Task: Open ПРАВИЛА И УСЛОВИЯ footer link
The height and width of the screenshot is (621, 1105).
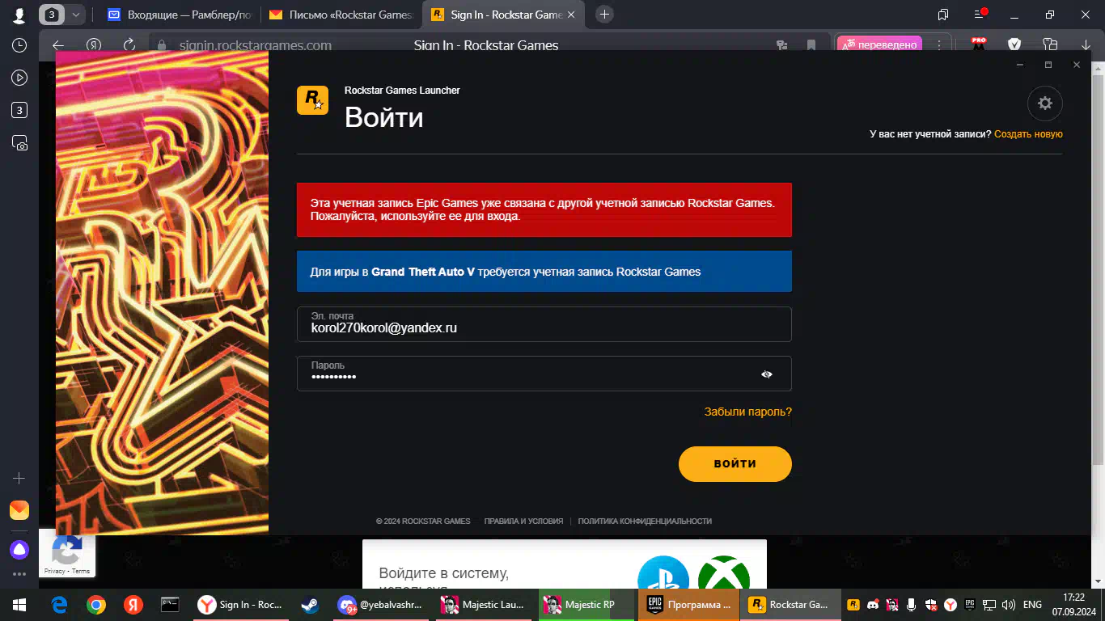Action: (523, 522)
